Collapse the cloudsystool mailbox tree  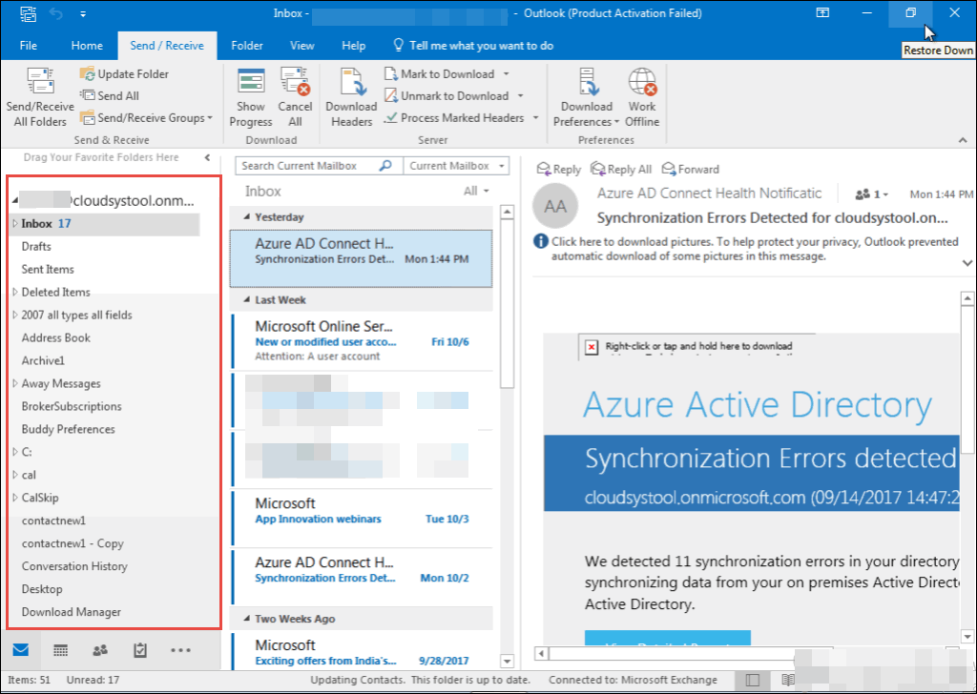pyautogui.click(x=15, y=201)
